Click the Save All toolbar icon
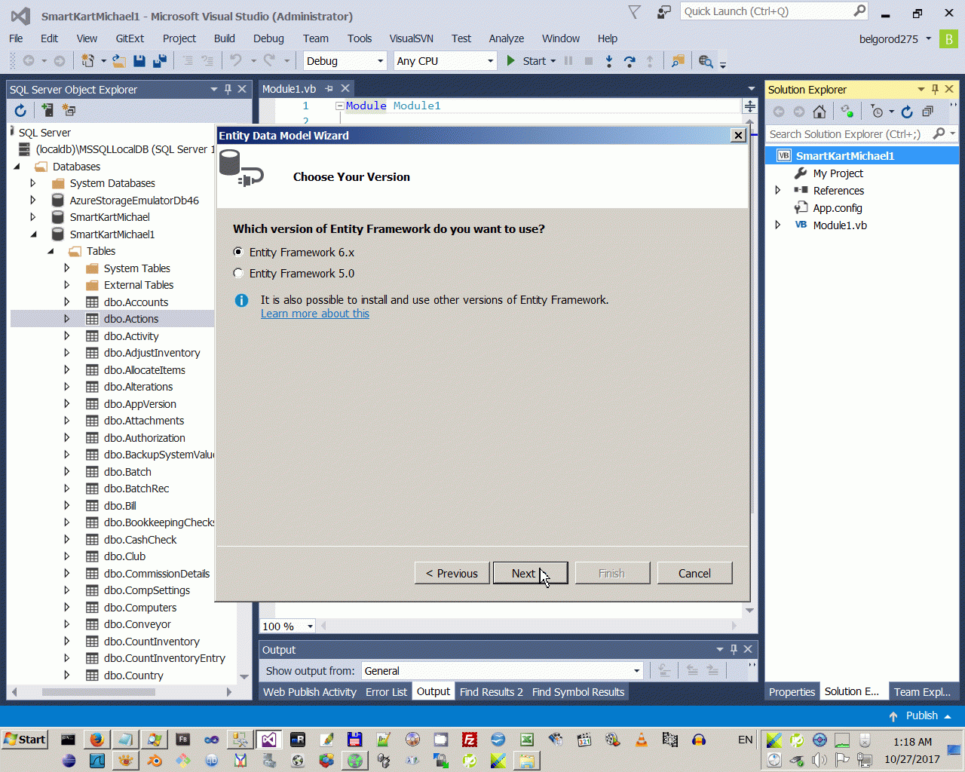The height and width of the screenshot is (772, 965). (159, 61)
